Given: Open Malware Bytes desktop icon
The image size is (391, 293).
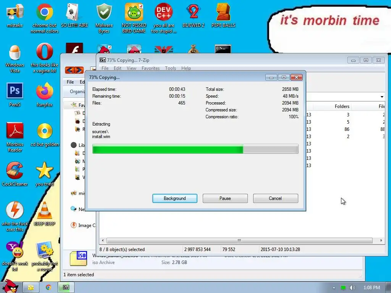Looking at the screenshot, I should (x=104, y=18).
